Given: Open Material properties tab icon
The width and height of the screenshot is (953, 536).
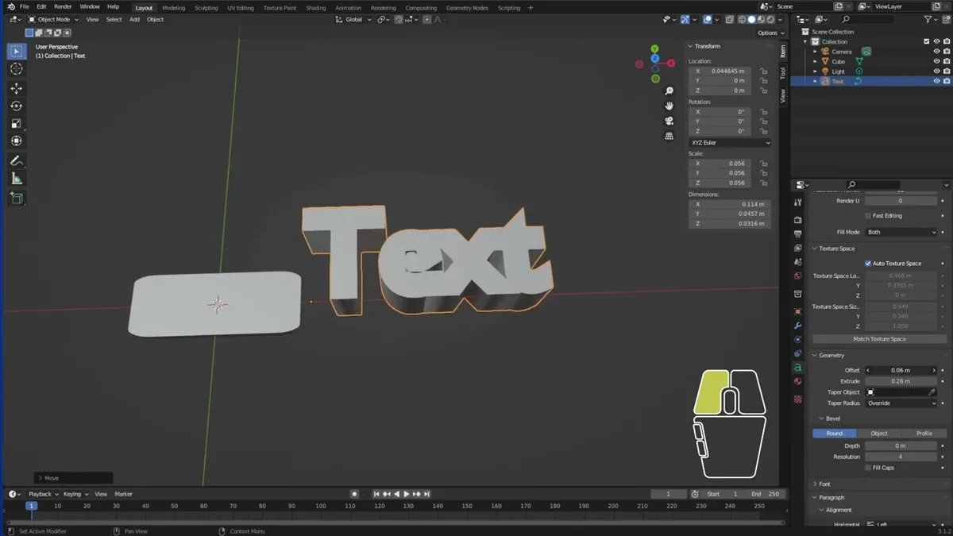Looking at the screenshot, I should (x=798, y=382).
